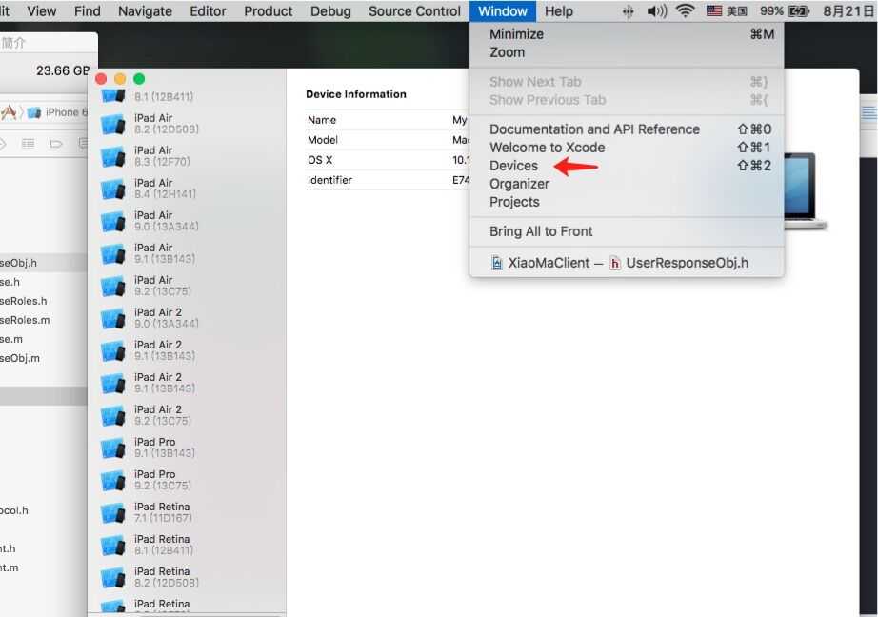Click the iPad Pro 9.1 (13B143) simulator icon
Viewport: 878px width, 617px height.
tap(113, 448)
